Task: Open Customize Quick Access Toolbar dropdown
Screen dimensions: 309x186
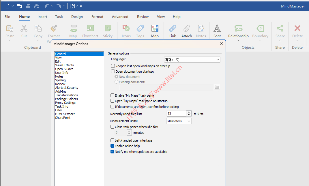Action: pos(81,6)
